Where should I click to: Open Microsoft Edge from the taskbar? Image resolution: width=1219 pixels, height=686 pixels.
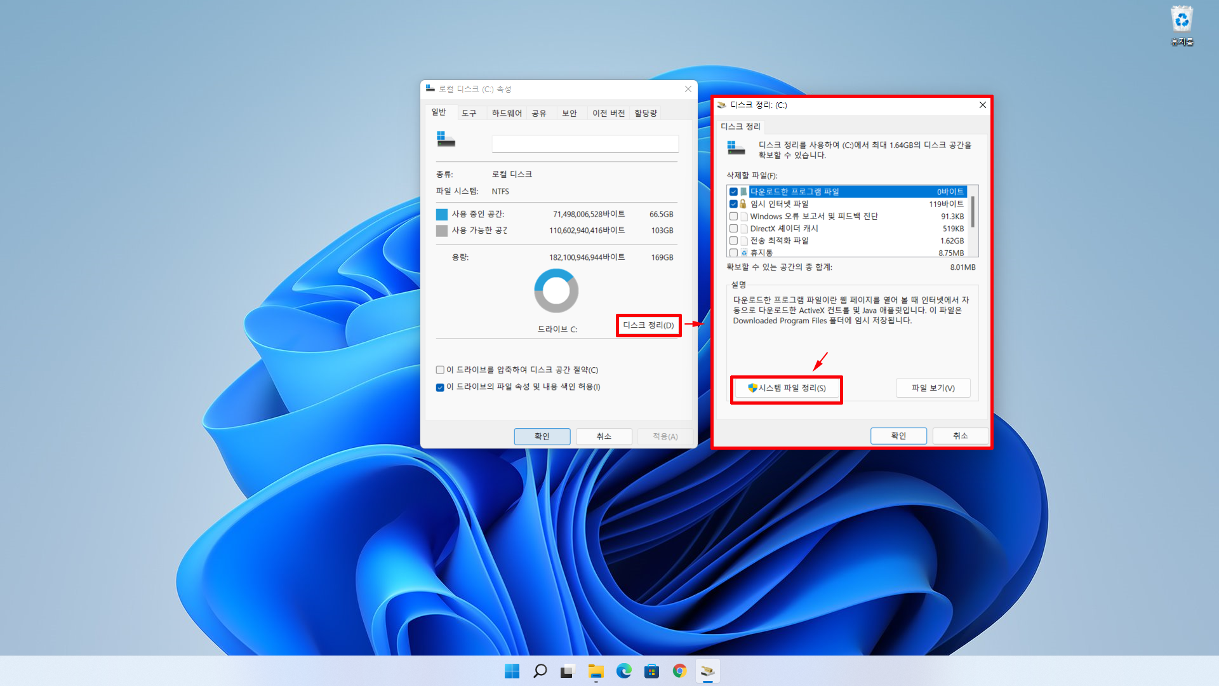click(x=623, y=671)
